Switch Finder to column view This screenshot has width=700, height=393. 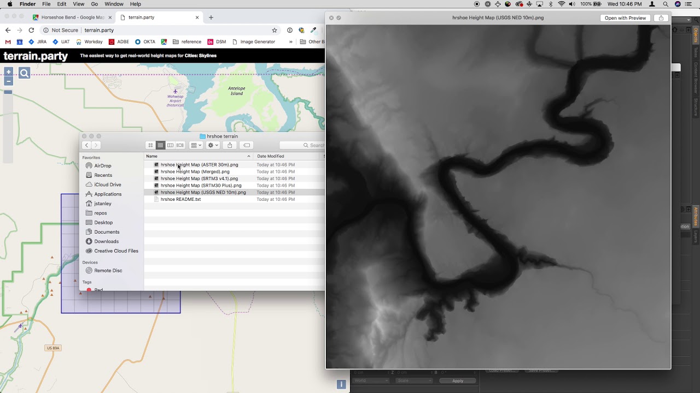[170, 145]
